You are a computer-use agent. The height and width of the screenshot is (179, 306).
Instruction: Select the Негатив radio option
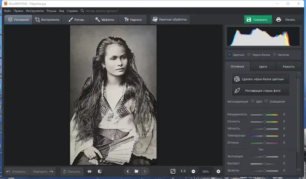coord(275,55)
